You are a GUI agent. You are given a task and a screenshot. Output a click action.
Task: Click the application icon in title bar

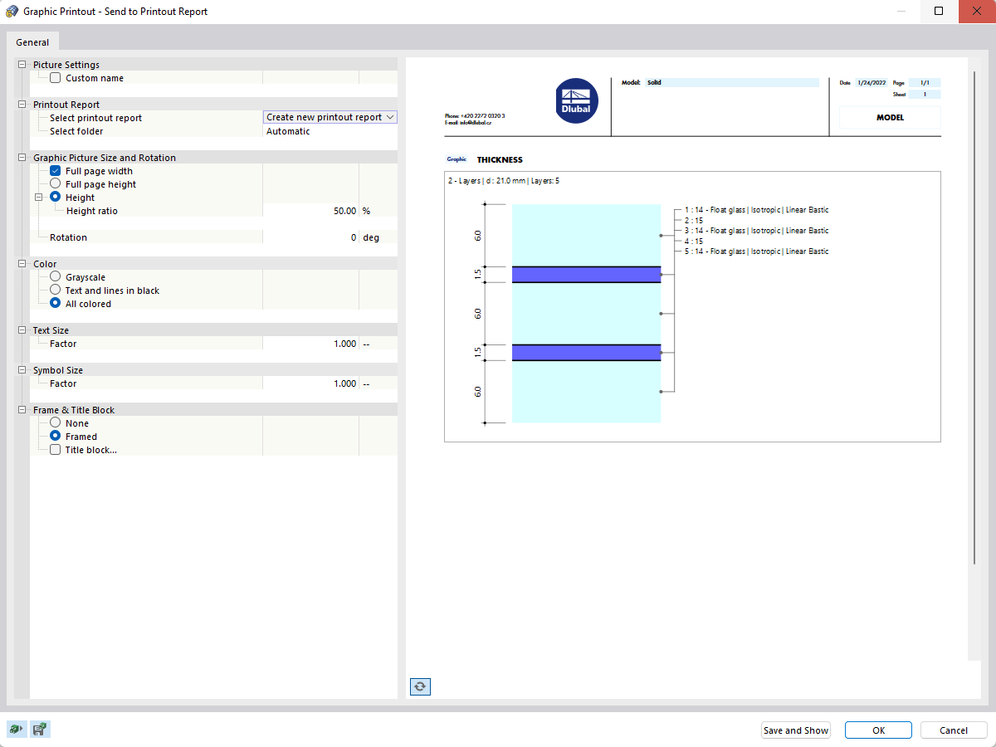12,12
